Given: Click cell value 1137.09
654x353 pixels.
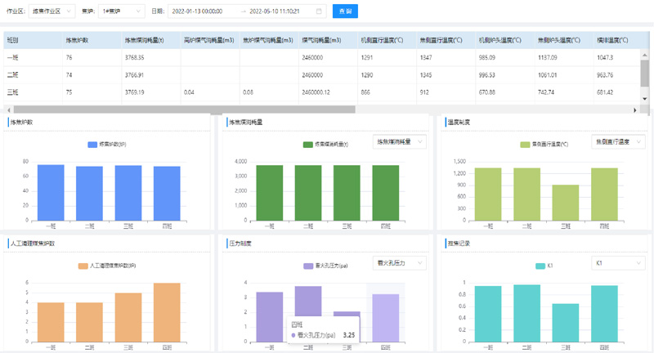Looking at the screenshot, I should click(x=547, y=57).
